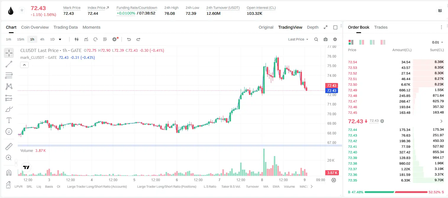The height and width of the screenshot is (198, 448).
Task: Open the ruler measure tool
Action: [9, 146]
